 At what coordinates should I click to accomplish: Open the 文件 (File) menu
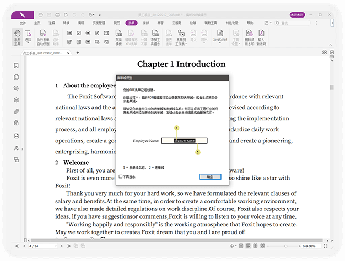tap(23, 23)
